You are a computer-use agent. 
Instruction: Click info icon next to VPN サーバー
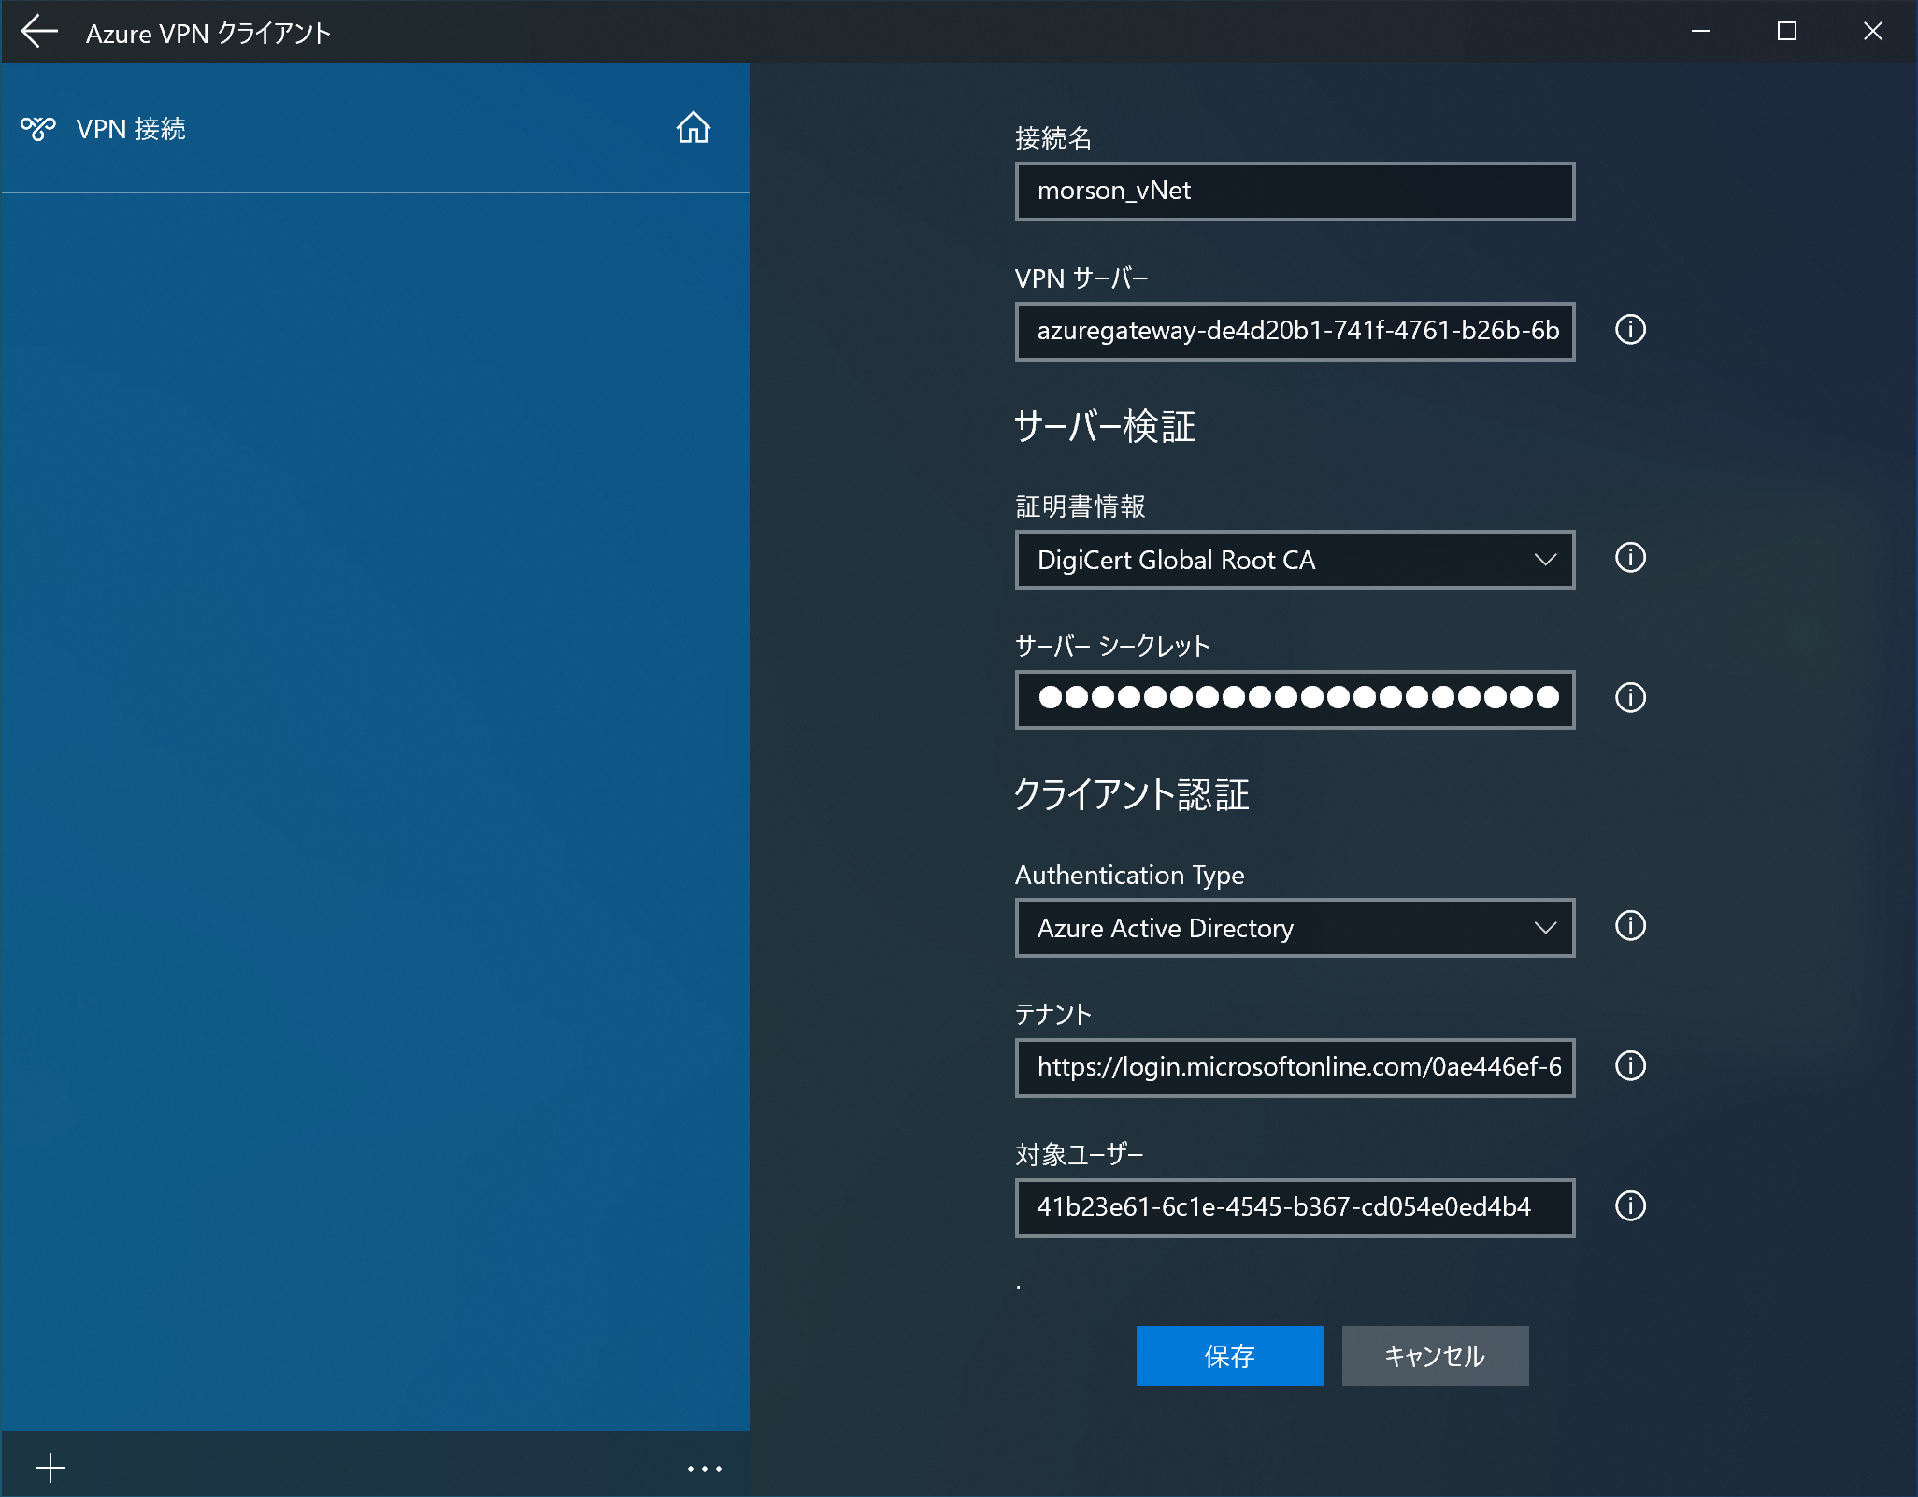pyautogui.click(x=1630, y=330)
